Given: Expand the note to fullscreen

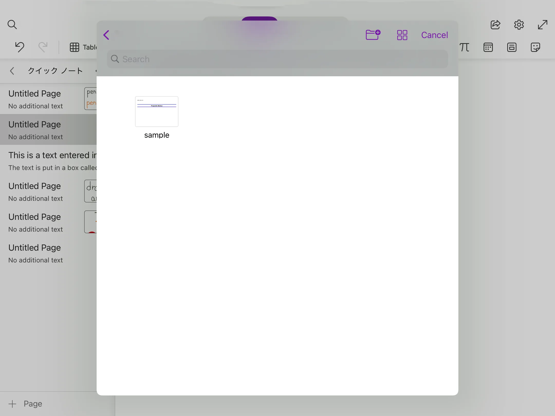Looking at the screenshot, I should click(x=542, y=25).
